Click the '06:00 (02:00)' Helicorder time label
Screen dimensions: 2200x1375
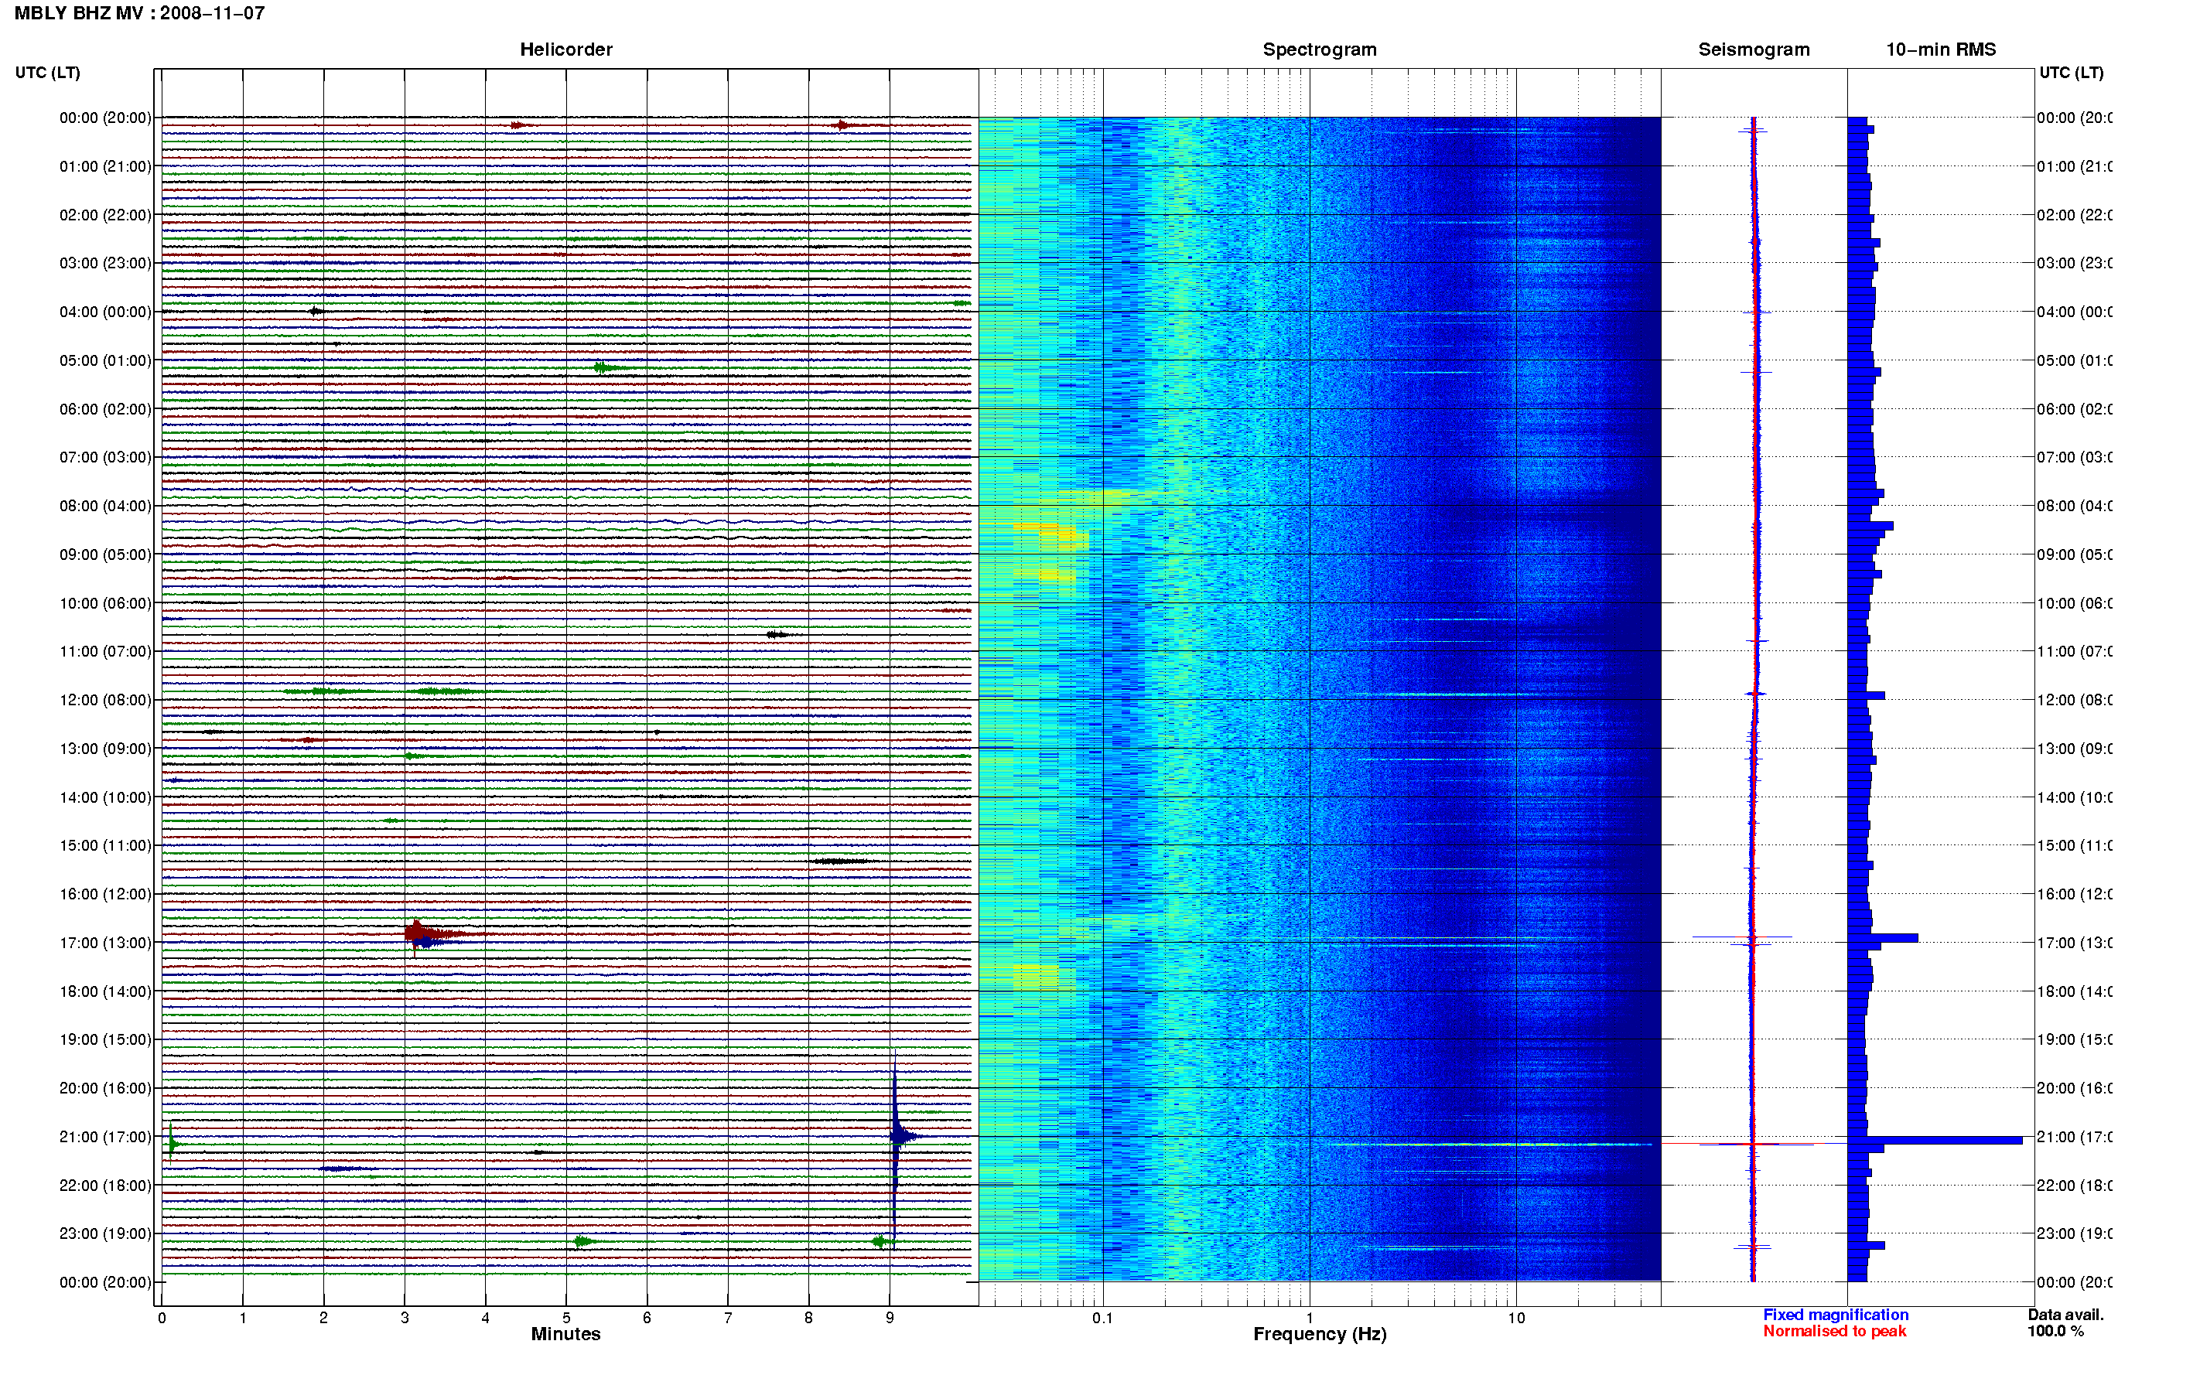tap(105, 409)
